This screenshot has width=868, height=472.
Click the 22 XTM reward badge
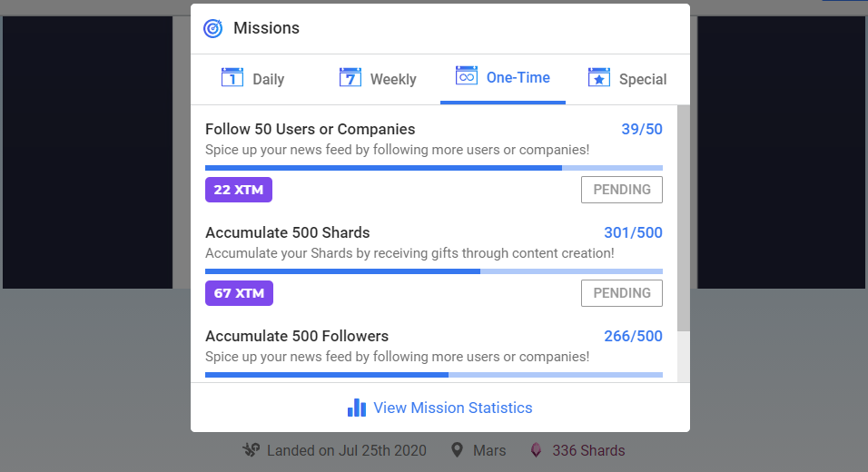click(239, 190)
